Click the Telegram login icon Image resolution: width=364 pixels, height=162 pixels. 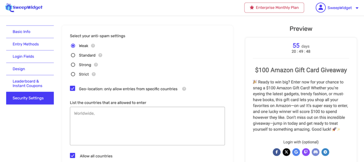pos(325,152)
